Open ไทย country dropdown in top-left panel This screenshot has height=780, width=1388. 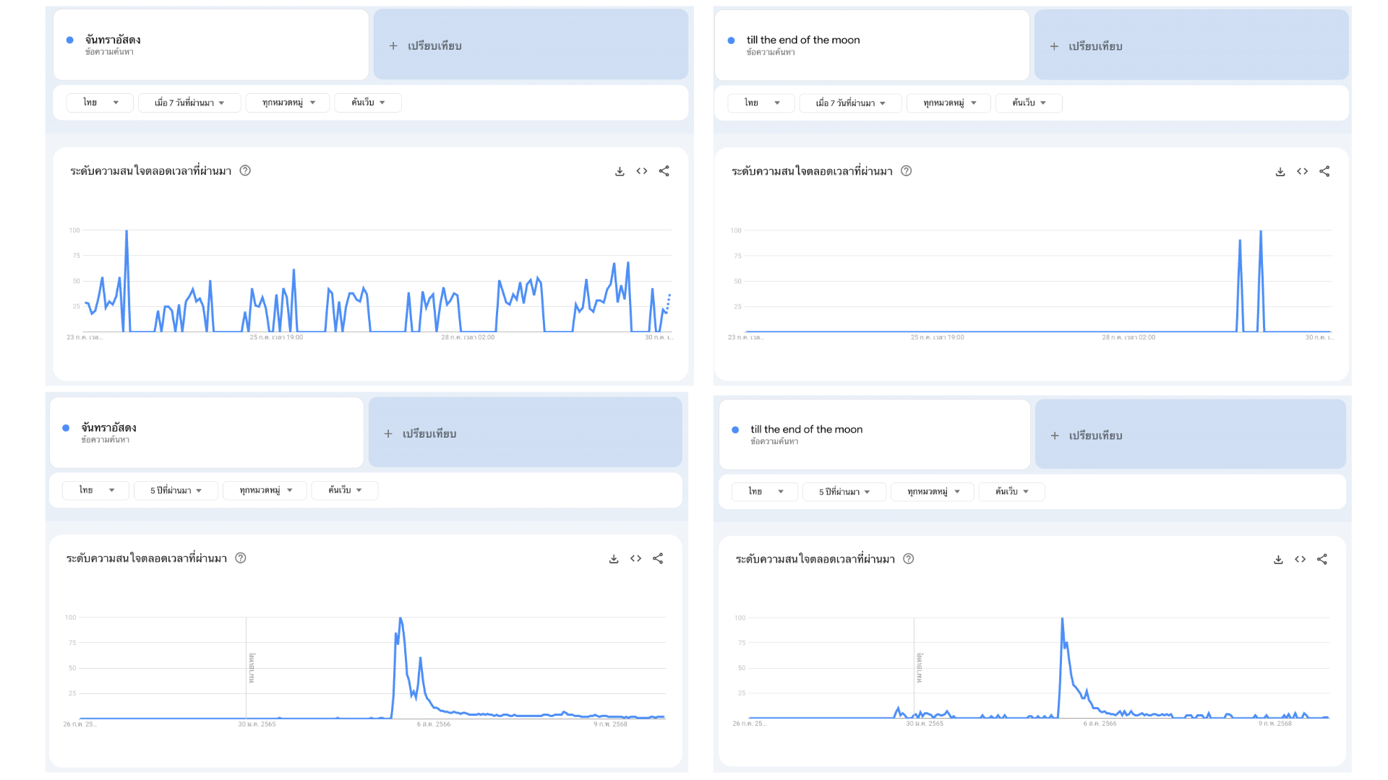[100, 103]
